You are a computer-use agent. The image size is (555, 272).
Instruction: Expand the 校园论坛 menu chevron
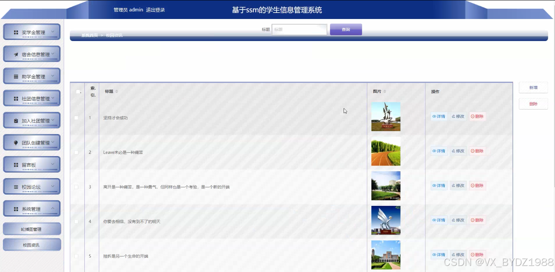click(53, 186)
